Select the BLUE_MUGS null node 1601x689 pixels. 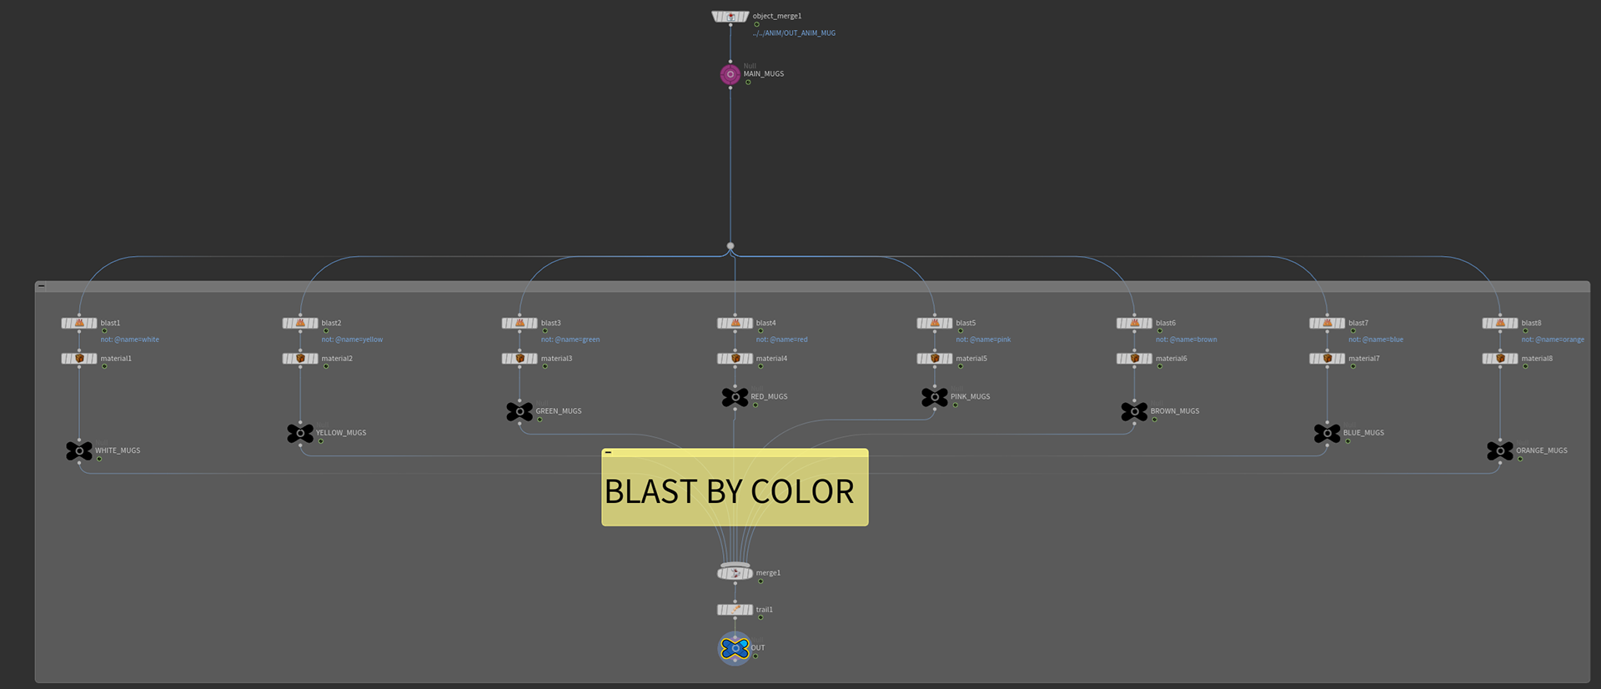point(1327,433)
